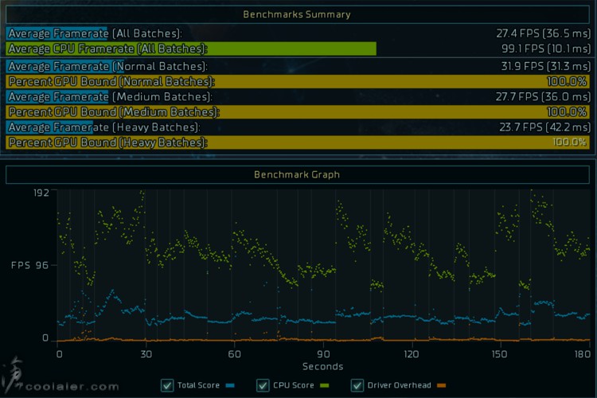
Task: Uncheck the Total Score checkbox
Action: click(x=167, y=385)
